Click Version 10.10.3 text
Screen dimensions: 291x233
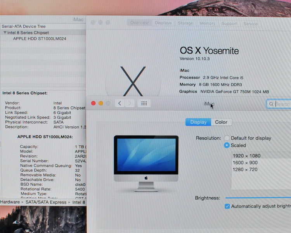click(194, 59)
